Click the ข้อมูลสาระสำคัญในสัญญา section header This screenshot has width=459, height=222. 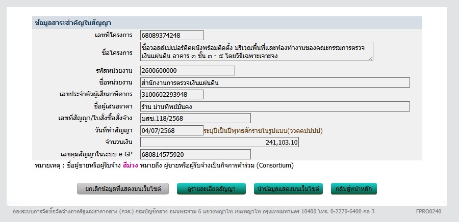click(73, 23)
